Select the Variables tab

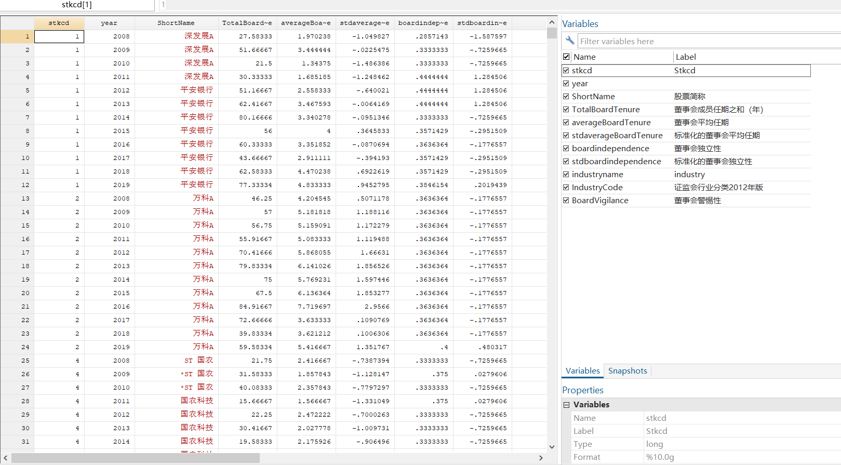[582, 370]
